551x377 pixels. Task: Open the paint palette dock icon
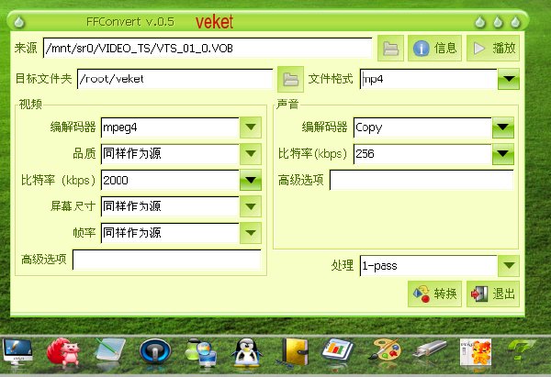point(385,350)
